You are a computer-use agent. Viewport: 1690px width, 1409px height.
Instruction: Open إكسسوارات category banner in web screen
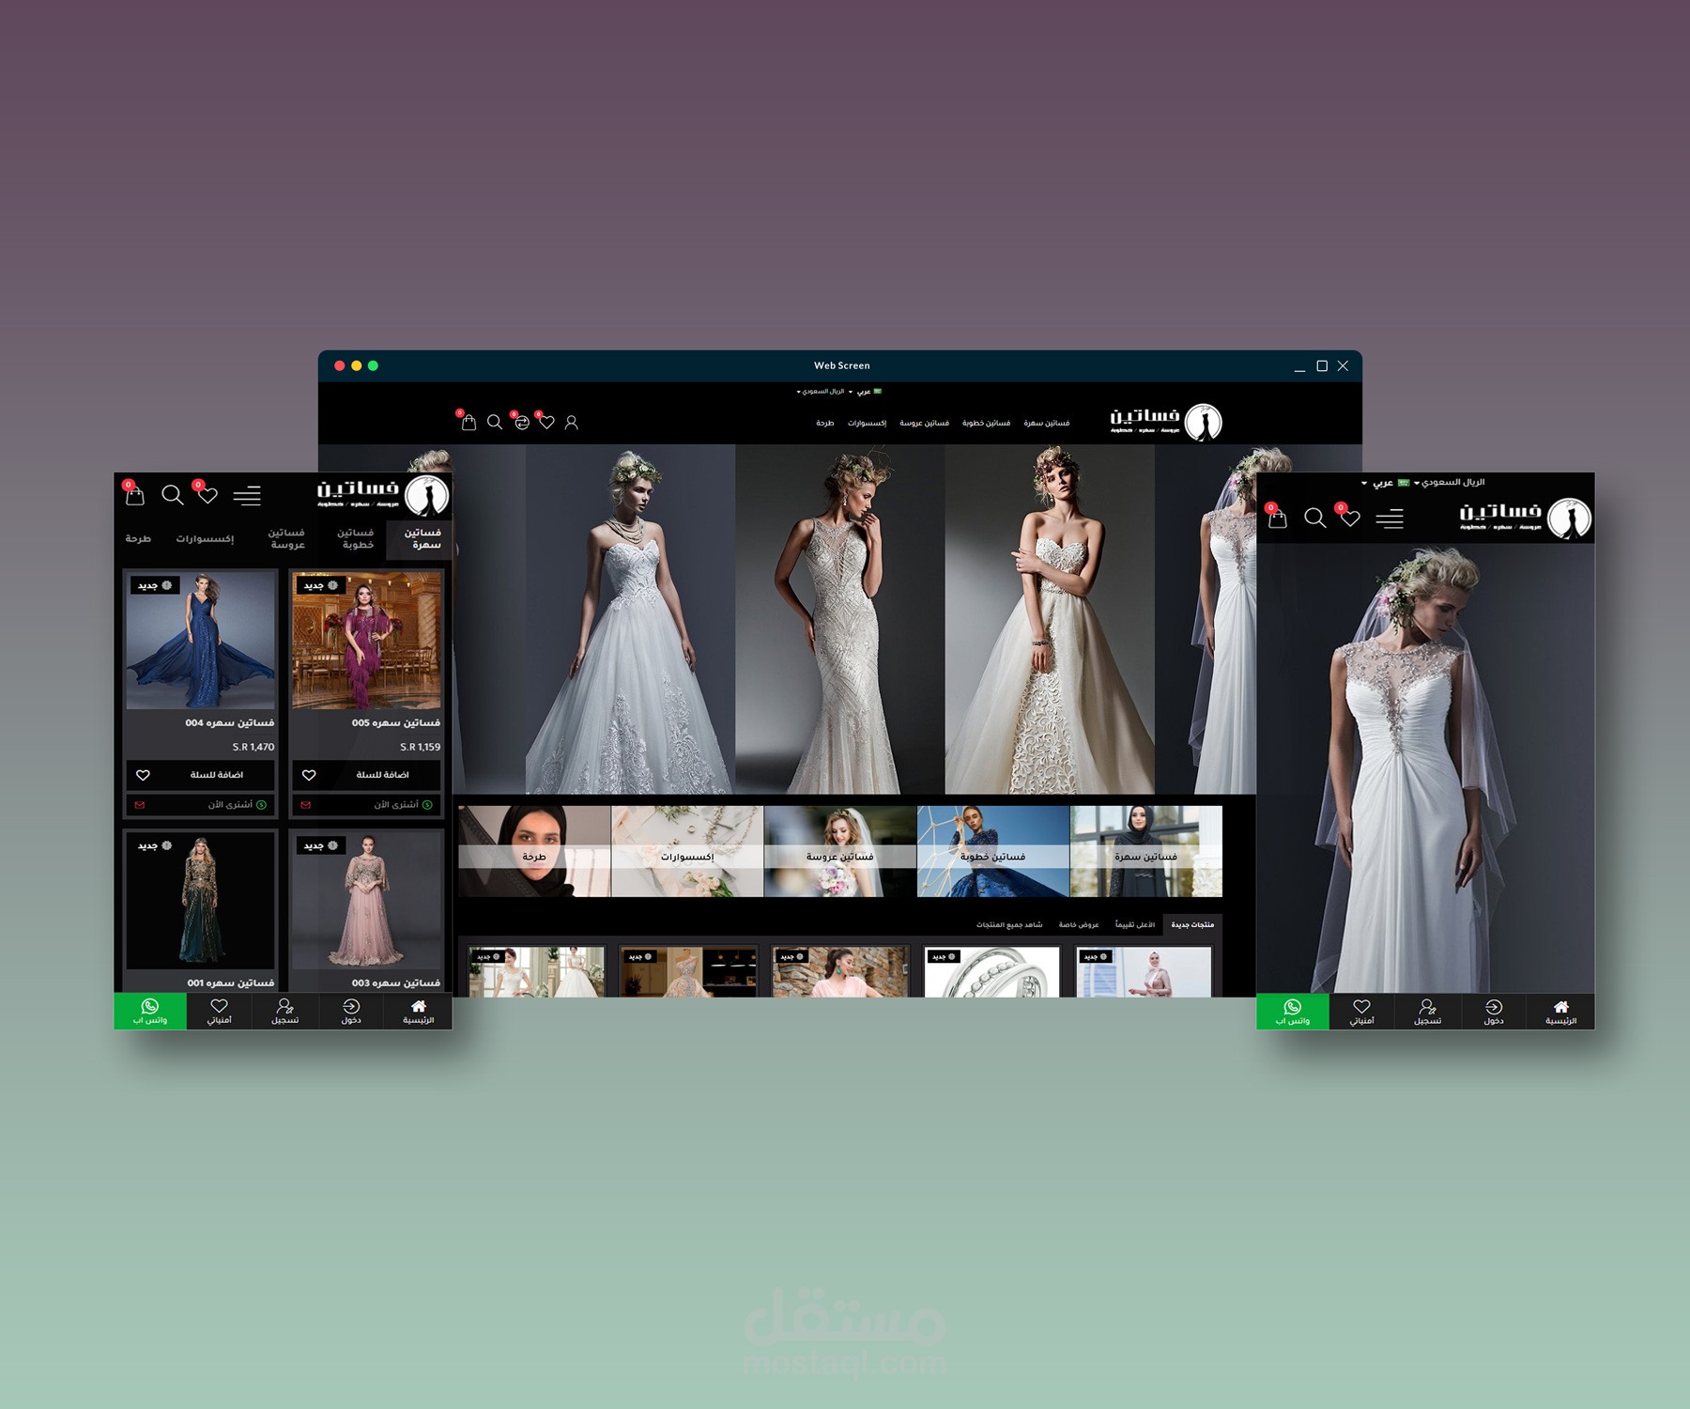coord(687,851)
